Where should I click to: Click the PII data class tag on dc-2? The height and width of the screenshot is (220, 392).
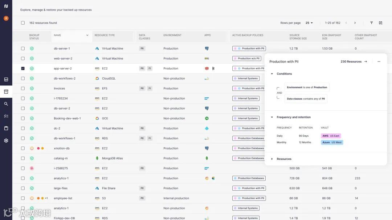click(x=142, y=128)
